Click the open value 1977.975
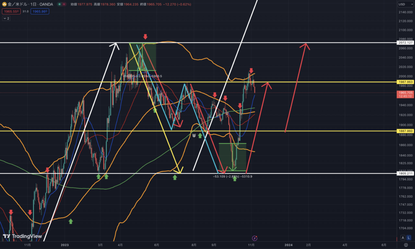Viewport: 415px width, 249px height. (x=85, y=4)
